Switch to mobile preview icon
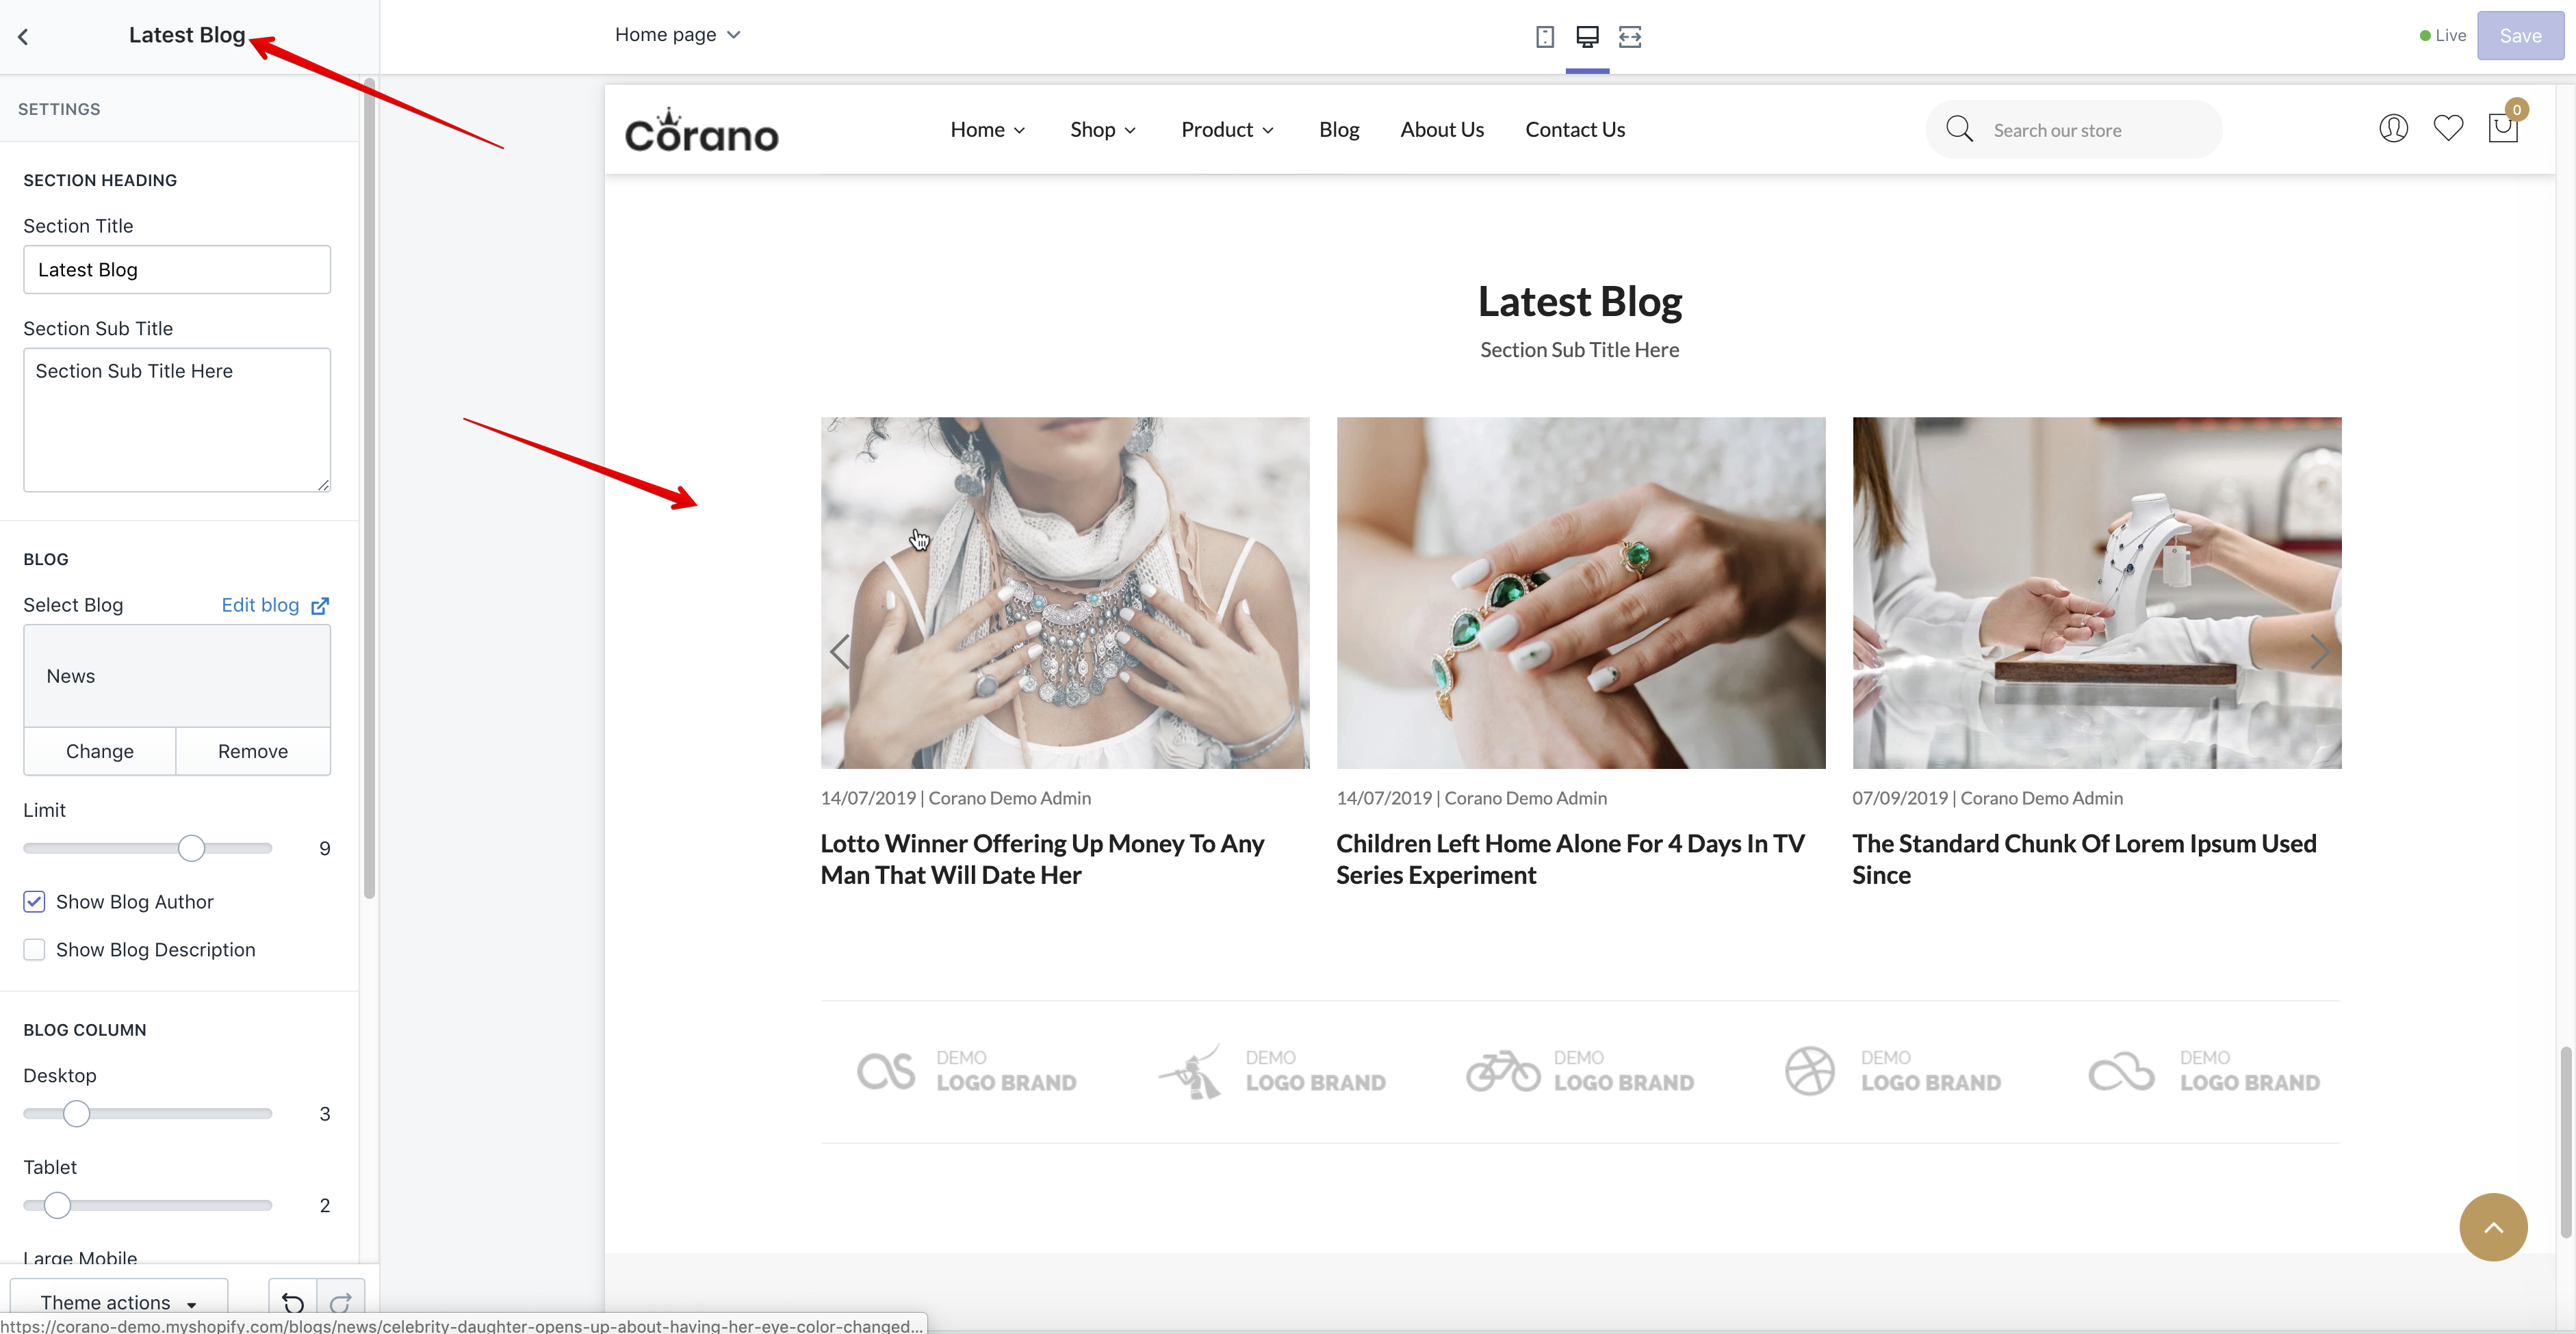 pyautogui.click(x=1544, y=36)
